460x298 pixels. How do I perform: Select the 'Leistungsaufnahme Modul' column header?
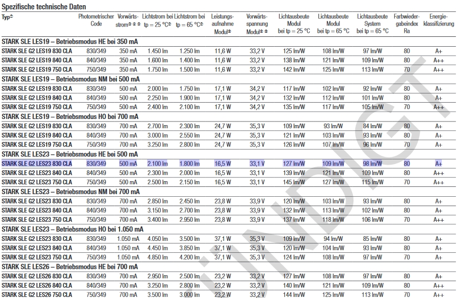point(222,24)
